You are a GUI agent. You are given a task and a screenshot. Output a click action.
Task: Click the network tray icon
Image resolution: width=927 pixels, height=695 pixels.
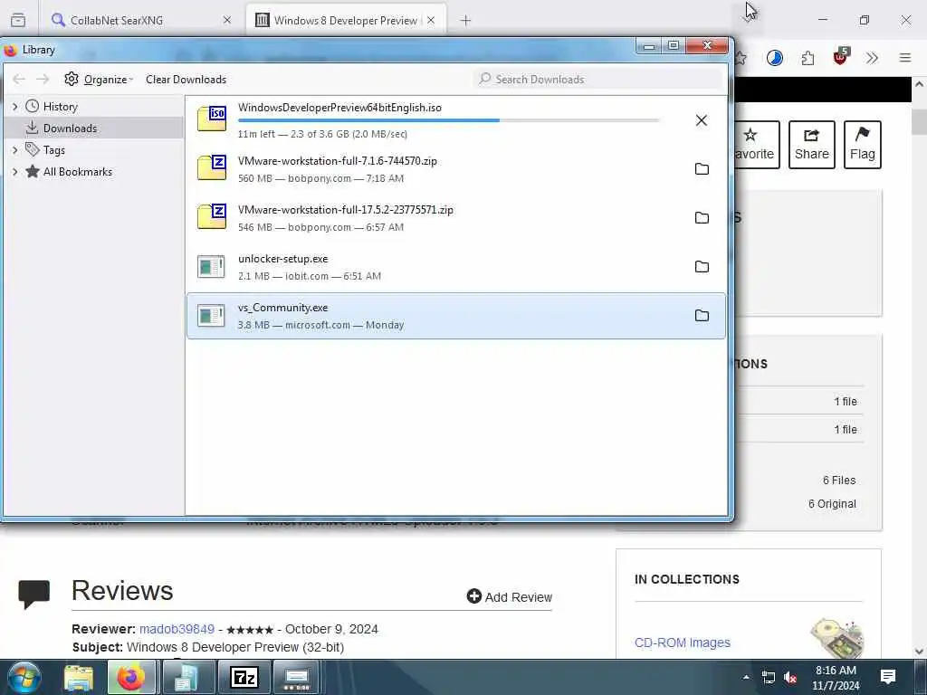768,678
